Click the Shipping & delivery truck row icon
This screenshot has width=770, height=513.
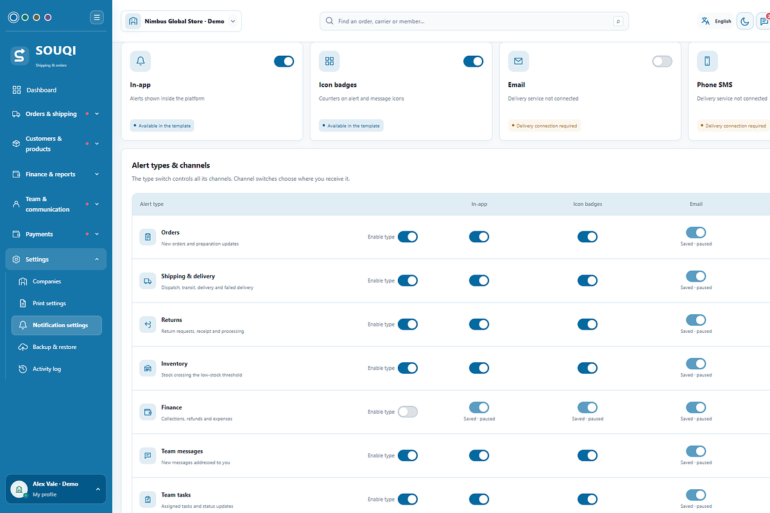pyautogui.click(x=148, y=281)
